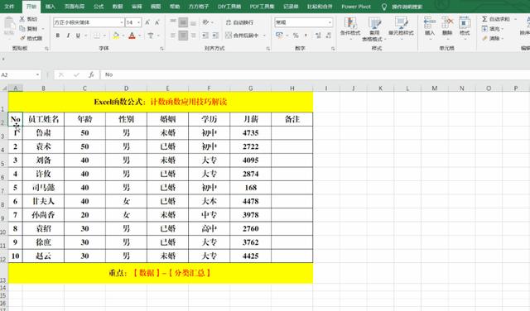Apply the yellow fill color bucket
The width and height of the screenshot is (530, 311).
pos(116,36)
